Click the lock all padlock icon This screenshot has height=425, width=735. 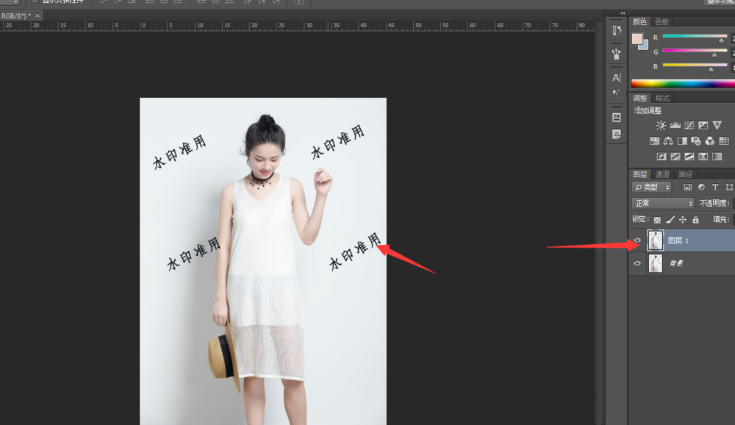(695, 219)
